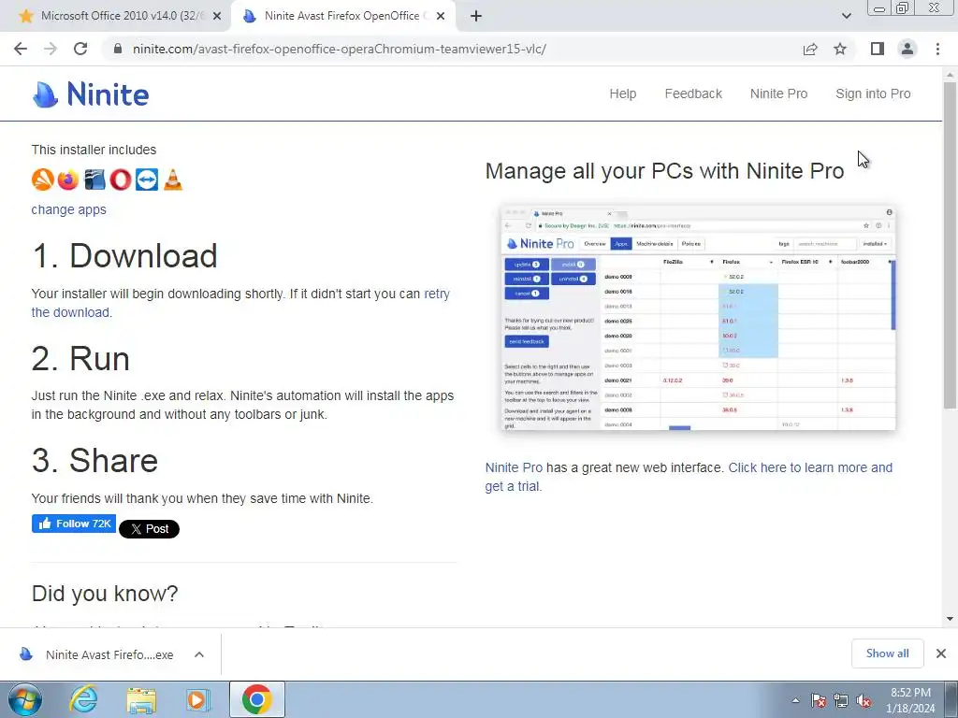Go back with the browser back arrow

click(21, 49)
